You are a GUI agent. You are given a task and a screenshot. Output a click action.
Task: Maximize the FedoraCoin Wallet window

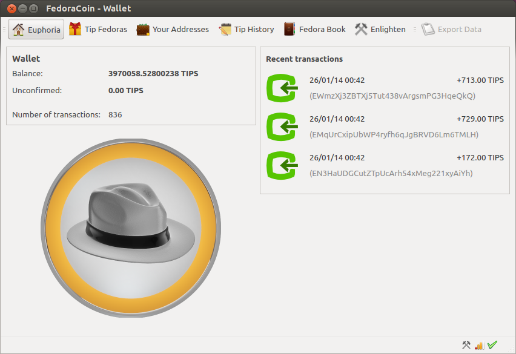click(33, 8)
